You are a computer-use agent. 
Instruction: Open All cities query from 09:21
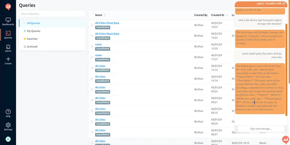pos(100,98)
